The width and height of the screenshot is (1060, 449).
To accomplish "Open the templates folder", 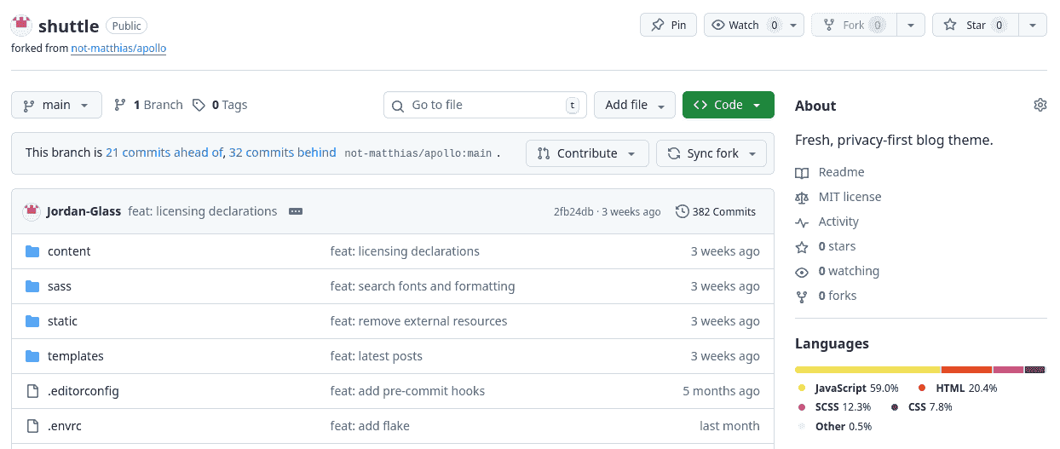I will pyautogui.click(x=76, y=356).
